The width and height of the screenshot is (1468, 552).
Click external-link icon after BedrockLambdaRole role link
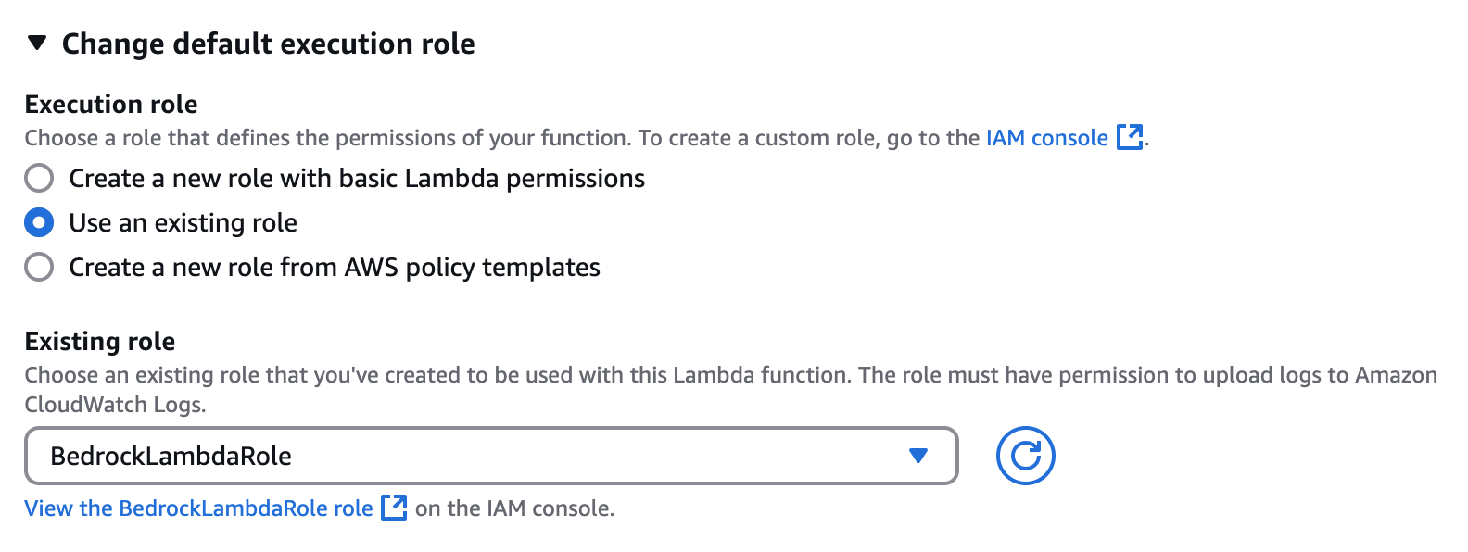point(394,508)
